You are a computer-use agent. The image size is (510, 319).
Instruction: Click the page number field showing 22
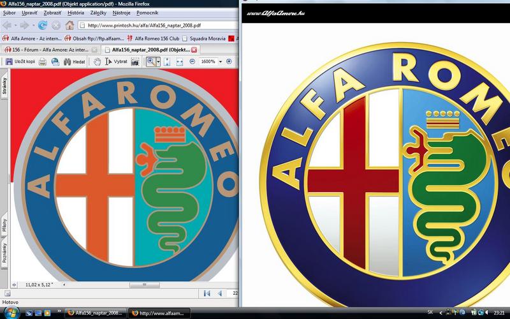(233, 293)
